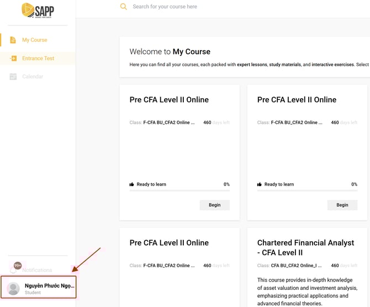Viewport: 370px width, 307px height.
Task: Select Entrance Test in the sidebar
Action: (38, 59)
